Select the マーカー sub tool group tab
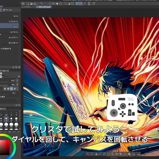This screenshot has height=159, width=159. [8, 10]
